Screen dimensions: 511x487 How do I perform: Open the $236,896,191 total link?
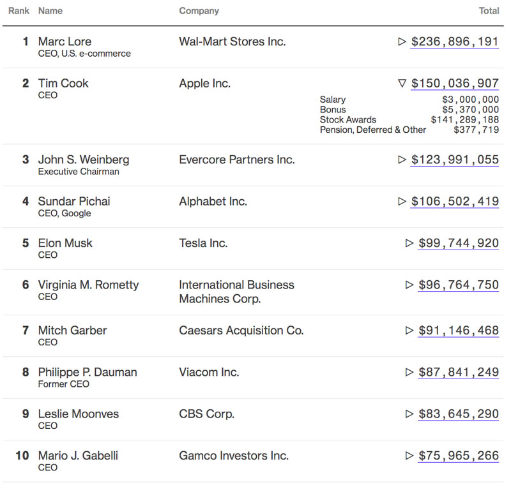click(455, 41)
